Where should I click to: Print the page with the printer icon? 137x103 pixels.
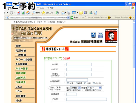point(69,13)
